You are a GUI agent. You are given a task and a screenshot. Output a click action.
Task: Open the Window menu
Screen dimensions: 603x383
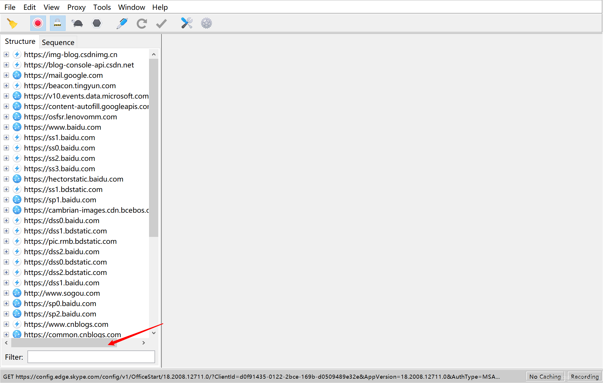(131, 7)
